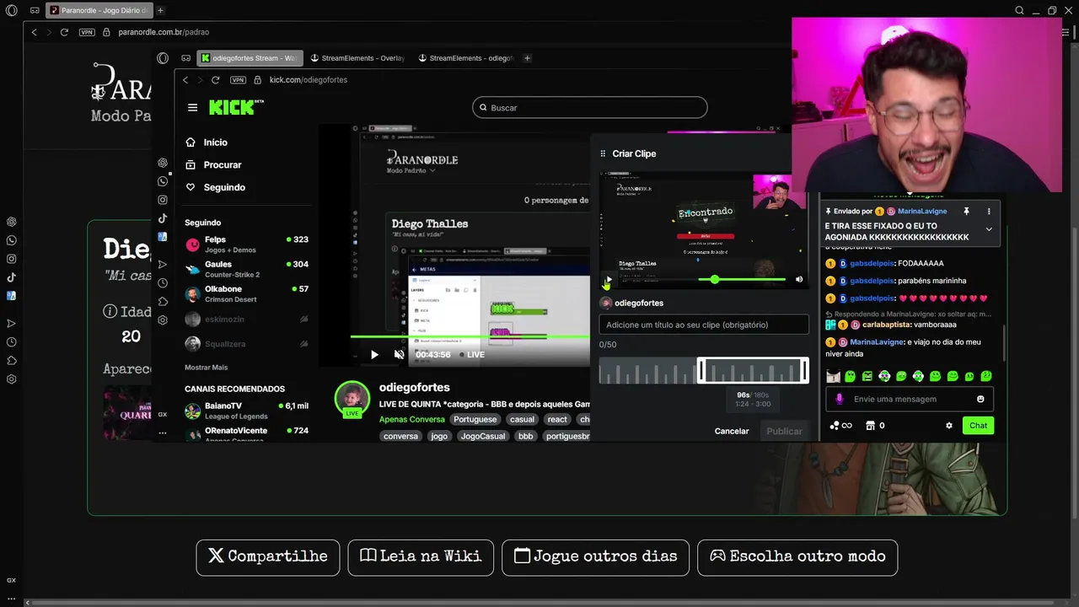Play the Kick live stream video

coord(374,355)
